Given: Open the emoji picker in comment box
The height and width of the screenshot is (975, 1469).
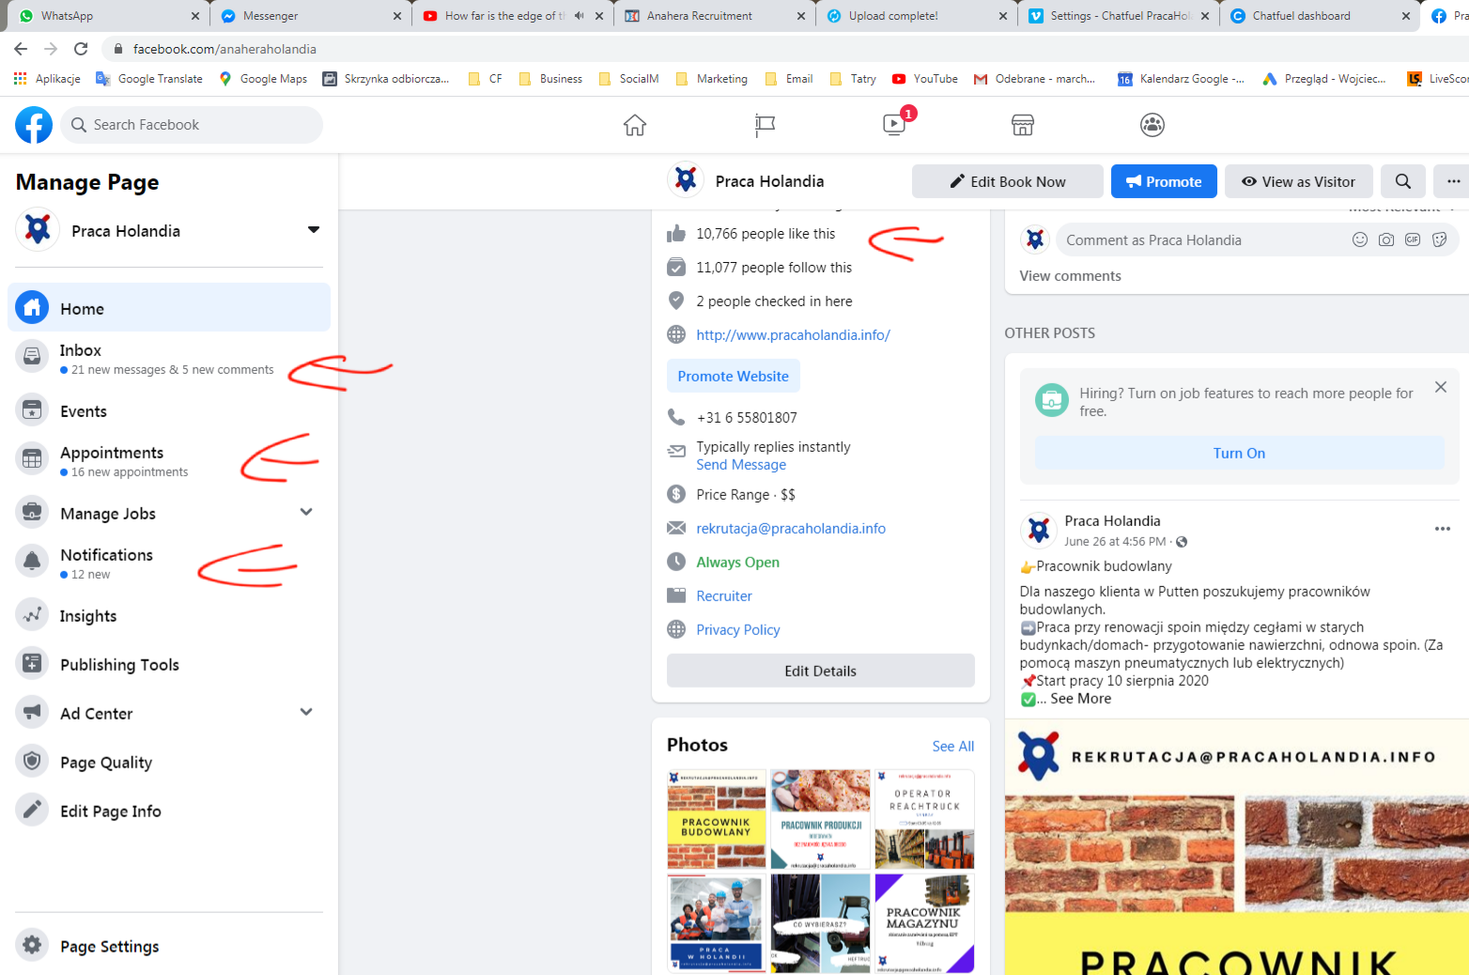Looking at the screenshot, I should pyautogui.click(x=1360, y=240).
